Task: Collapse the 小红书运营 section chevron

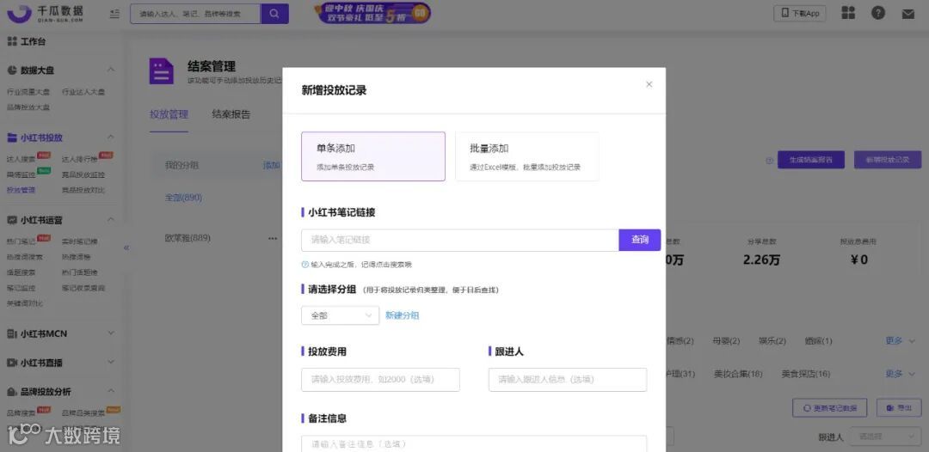Action: 111,219
